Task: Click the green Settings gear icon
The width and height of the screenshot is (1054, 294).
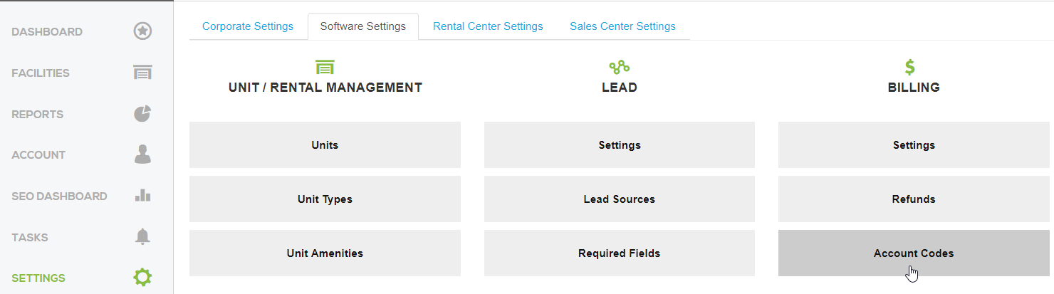Action: pos(142,278)
